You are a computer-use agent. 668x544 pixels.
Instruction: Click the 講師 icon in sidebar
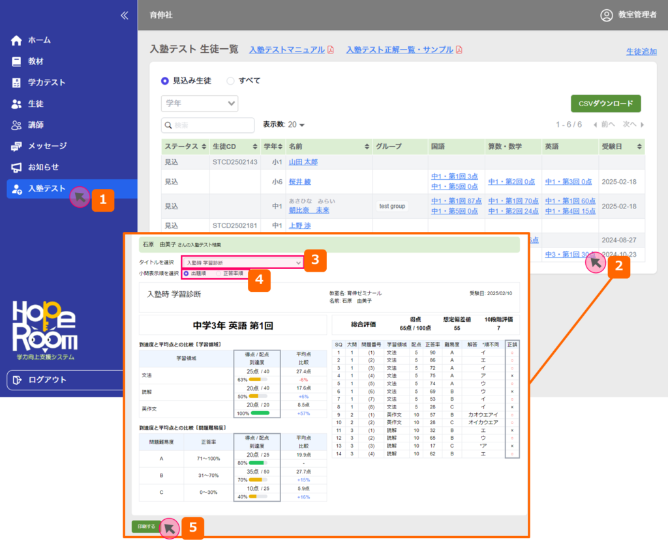click(x=17, y=125)
